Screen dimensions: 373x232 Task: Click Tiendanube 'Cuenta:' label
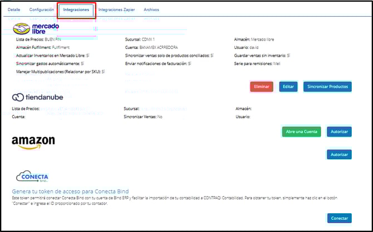18,117
